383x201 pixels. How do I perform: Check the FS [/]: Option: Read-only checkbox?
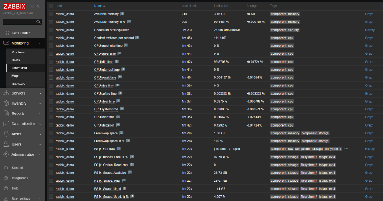pyautogui.click(x=51, y=165)
